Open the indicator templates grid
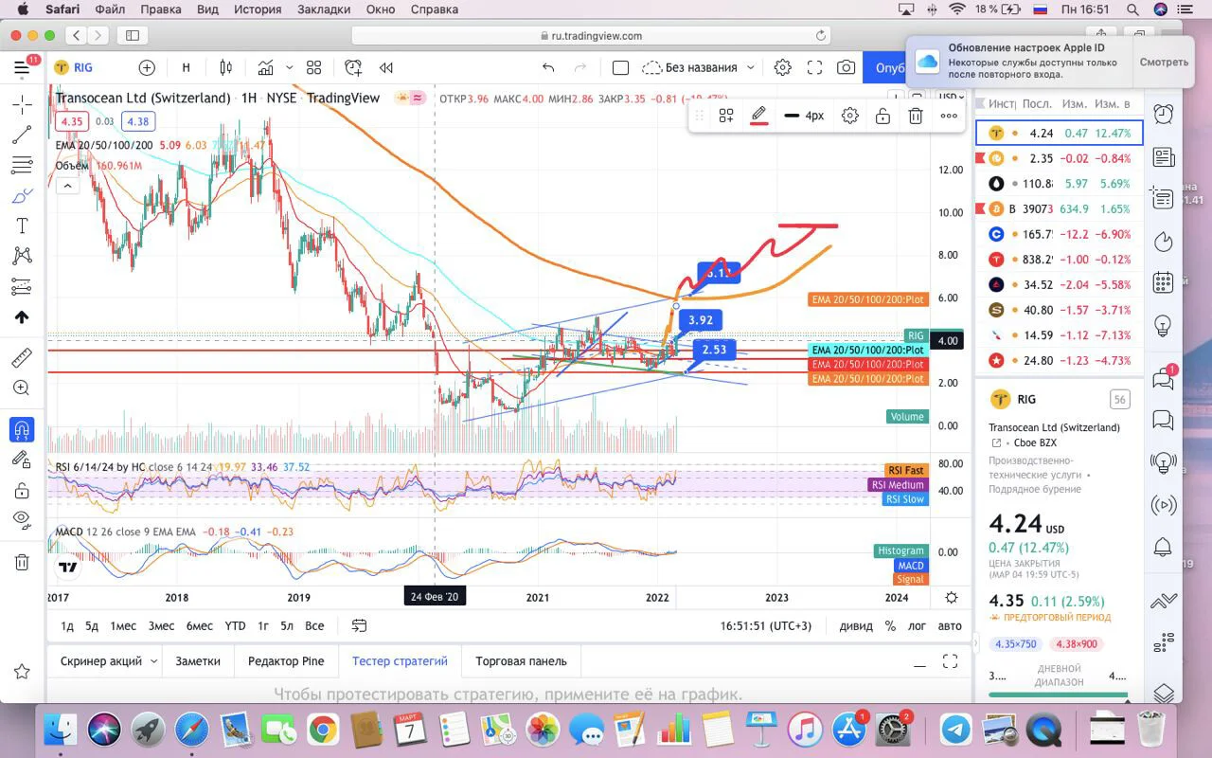This screenshot has height=758, width=1212. pyautogui.click(x=313, y=67)
